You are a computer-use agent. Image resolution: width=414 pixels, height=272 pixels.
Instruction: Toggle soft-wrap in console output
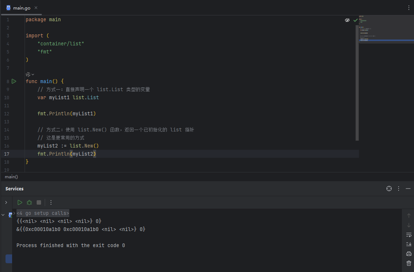coord(409,235)
